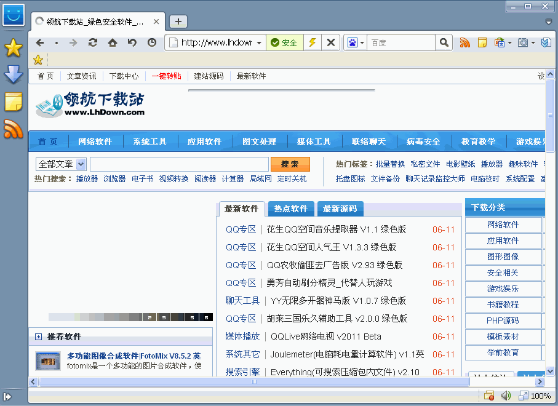Viewport: 558px width, 406px height.
Task: Switch to the 最新源码 tab
Action: point(340,209)
